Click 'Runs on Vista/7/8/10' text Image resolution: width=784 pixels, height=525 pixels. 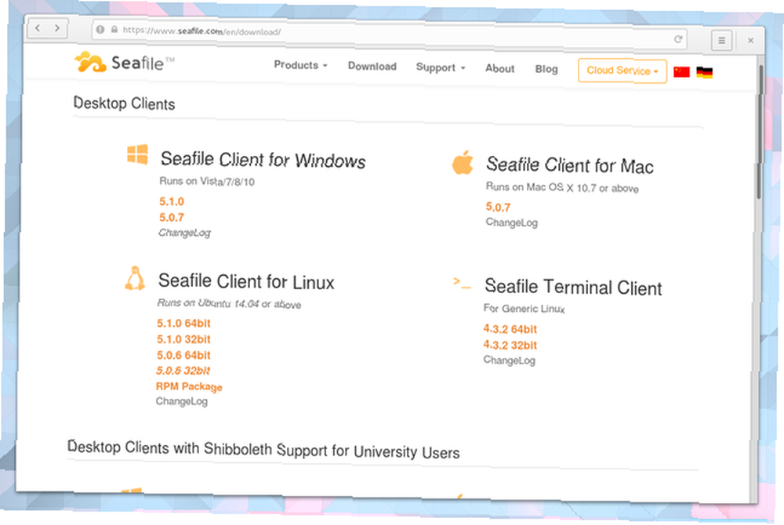pos(207,181)
